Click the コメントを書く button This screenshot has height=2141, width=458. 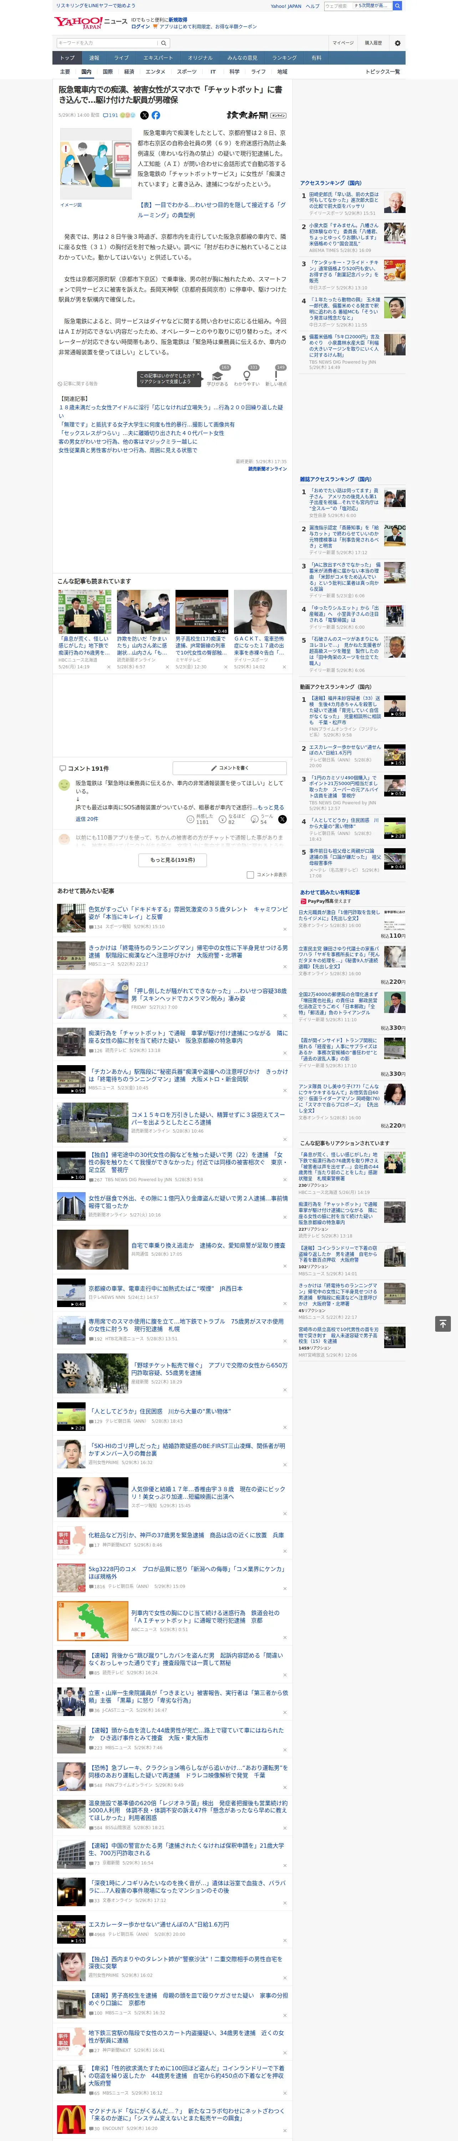pos(229,768)
